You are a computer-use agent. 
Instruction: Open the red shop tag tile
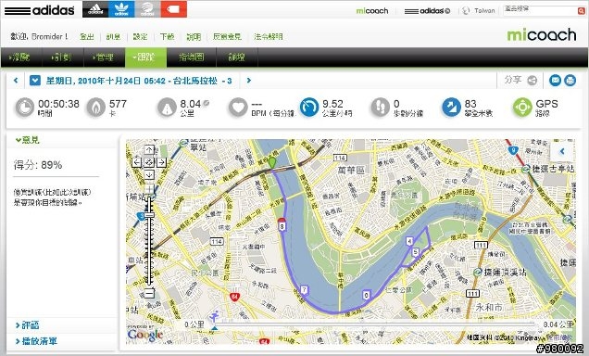click(x=173, y=9)
